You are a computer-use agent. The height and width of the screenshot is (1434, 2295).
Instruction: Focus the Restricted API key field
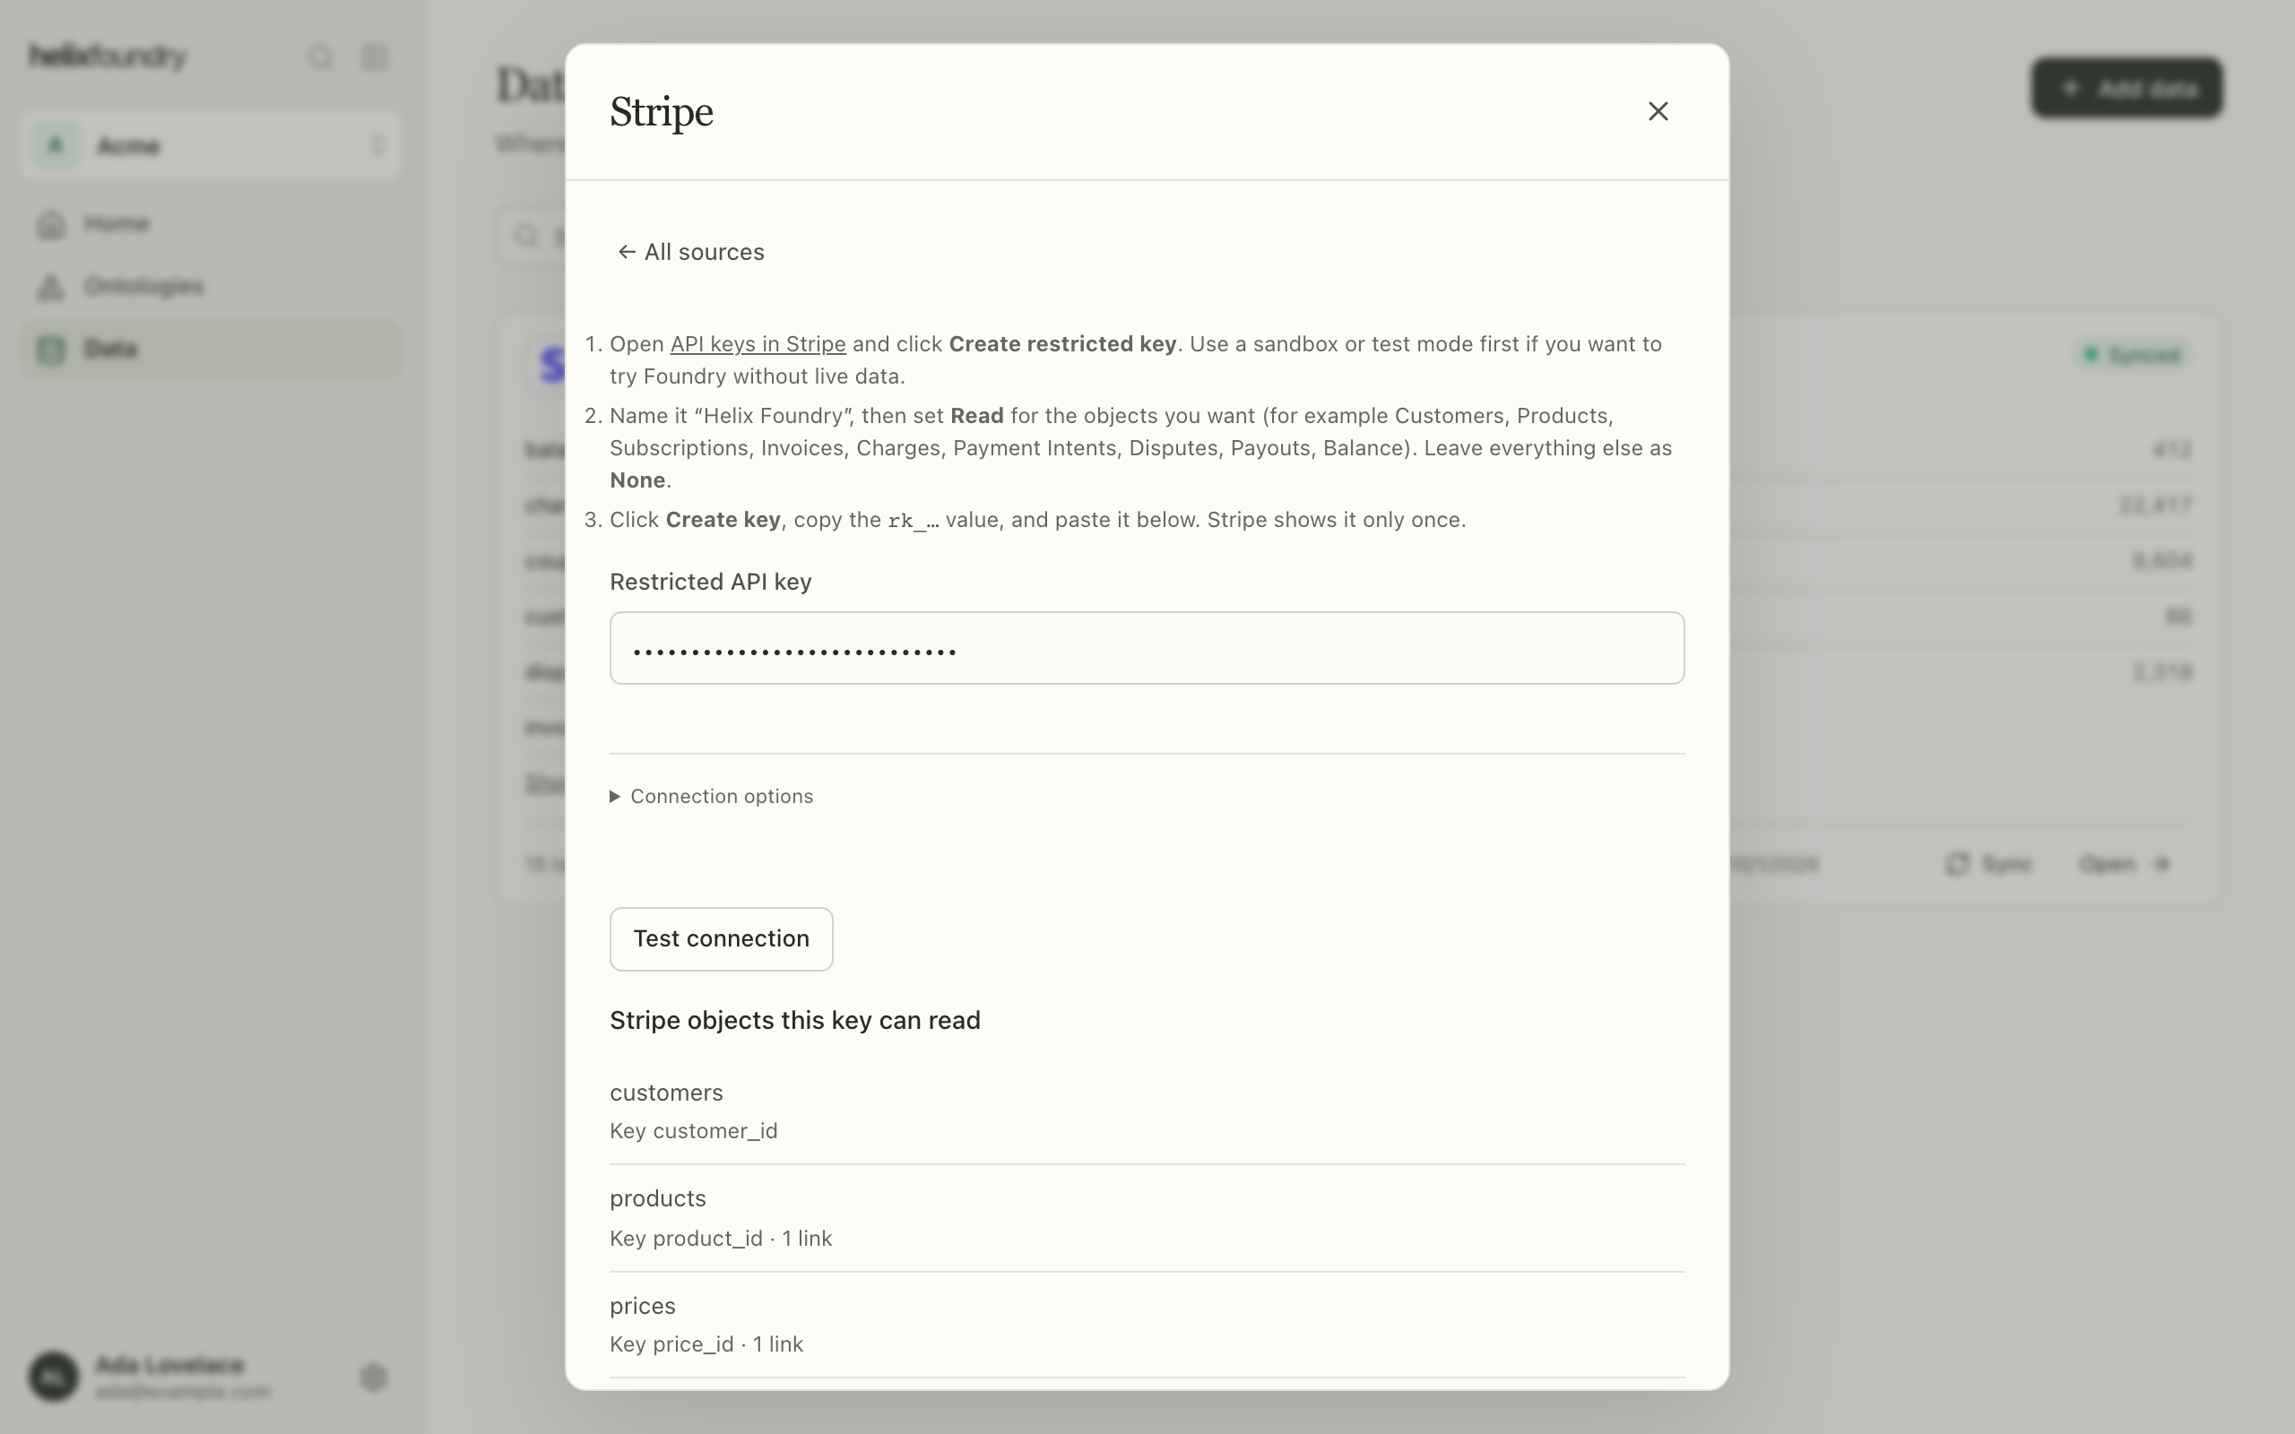[1147, 648]
